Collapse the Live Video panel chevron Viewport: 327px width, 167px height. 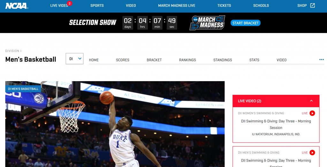pyautogui.click(x=311, y=101)
